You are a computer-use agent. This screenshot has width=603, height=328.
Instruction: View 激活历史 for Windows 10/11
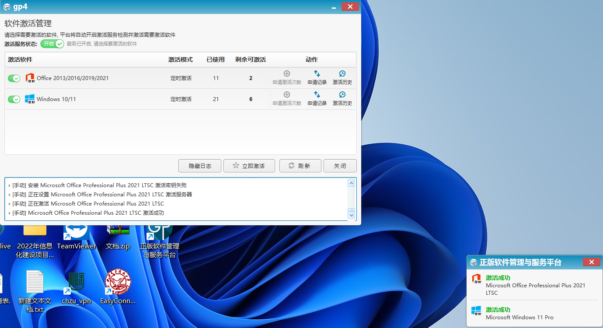(342, 99)
